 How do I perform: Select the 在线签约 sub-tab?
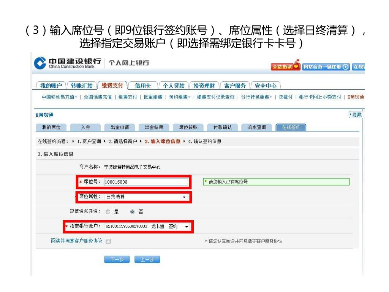click(291, 127)
